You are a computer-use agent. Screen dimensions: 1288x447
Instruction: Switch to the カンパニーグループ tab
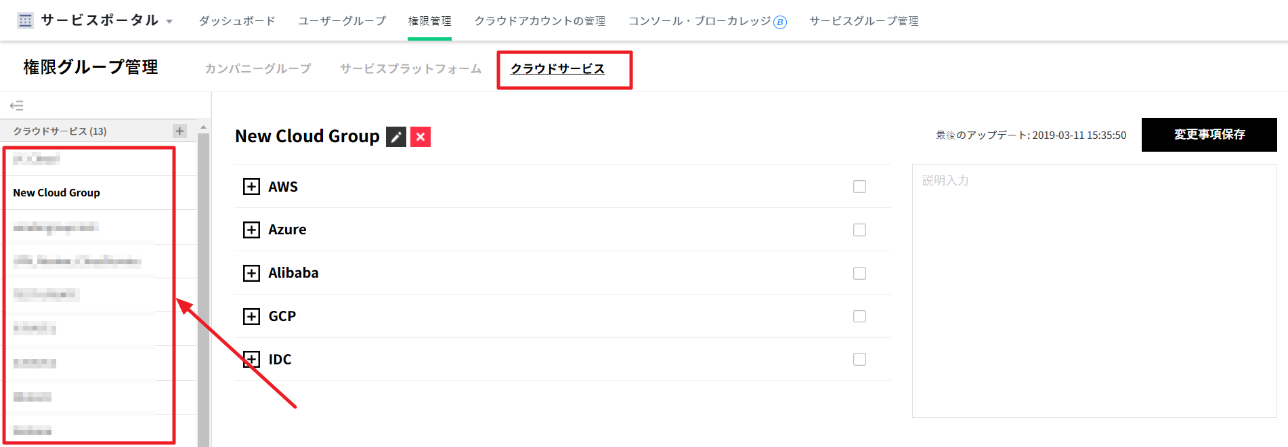point(258,69)
